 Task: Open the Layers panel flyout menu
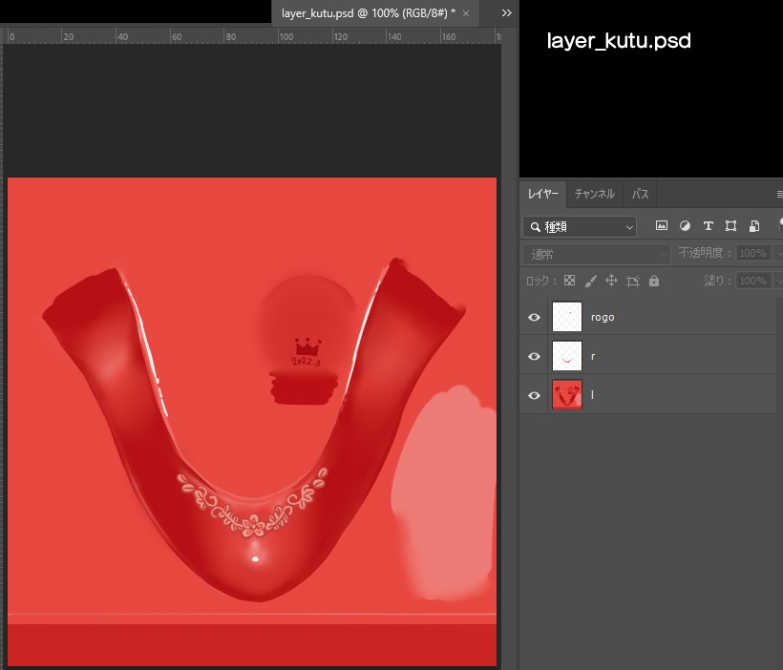[x=779, y=194]
